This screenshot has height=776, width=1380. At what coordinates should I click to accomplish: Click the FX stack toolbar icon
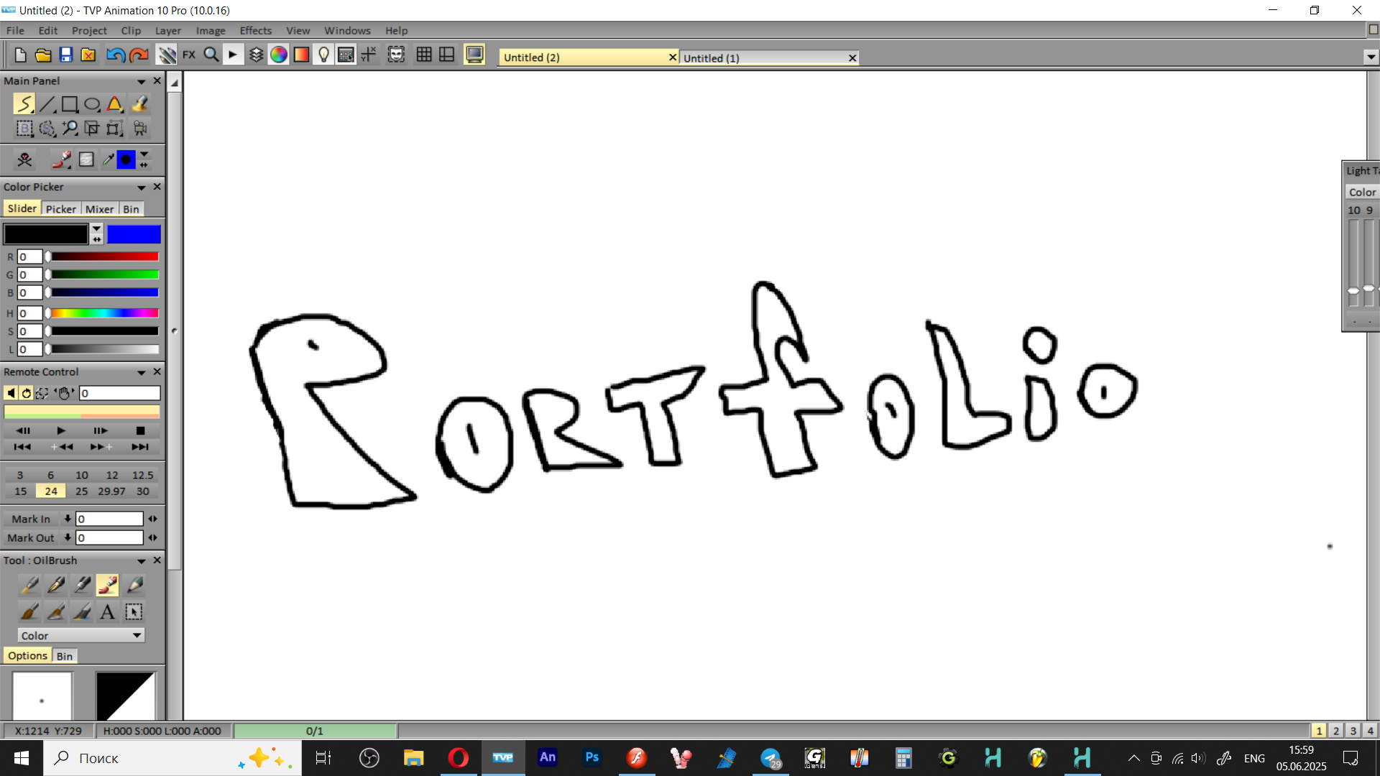point(189,55)
